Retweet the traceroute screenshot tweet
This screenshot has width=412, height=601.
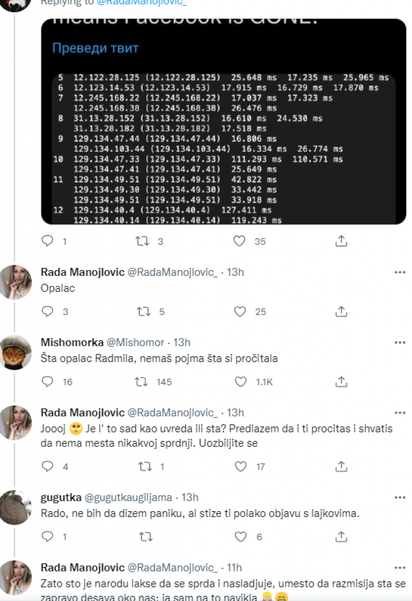143,241
